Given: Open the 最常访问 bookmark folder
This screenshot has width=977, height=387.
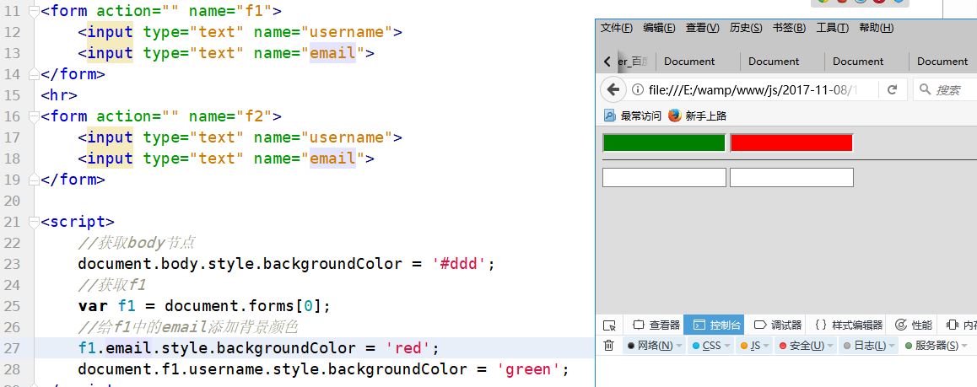Looking at the screenshot, I should coord(633,116).
